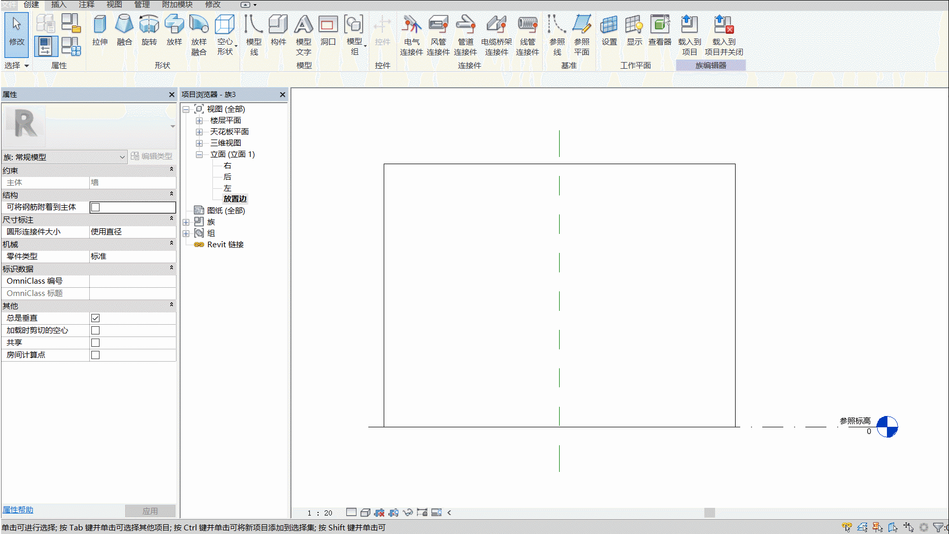Enable the 共享 checkbox
Screen dimensions: 949x534
95,343
